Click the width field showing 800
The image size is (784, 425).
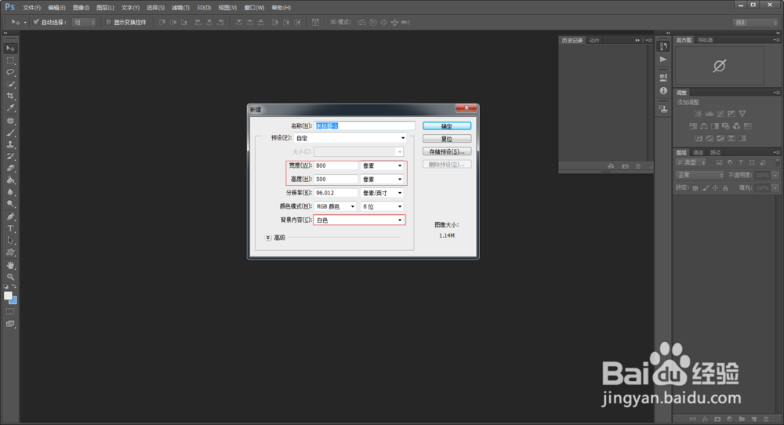pos(336,165)
